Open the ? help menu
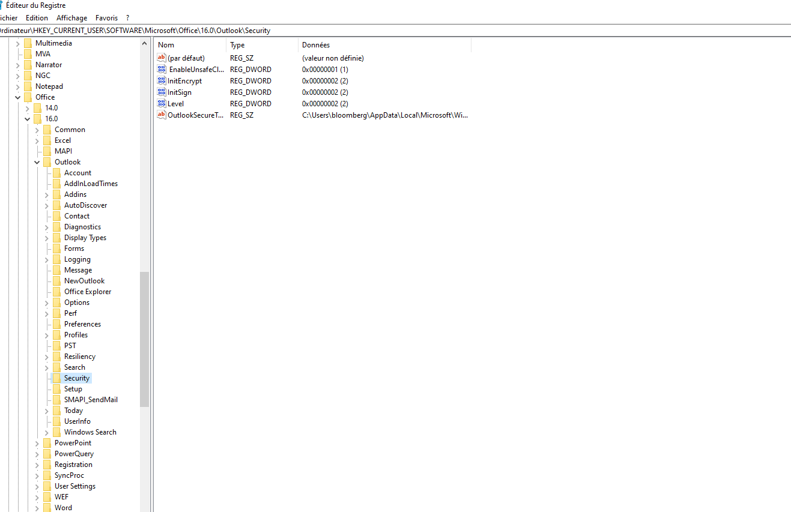Viewport: 791px width, 512px height. coord(127,18)
